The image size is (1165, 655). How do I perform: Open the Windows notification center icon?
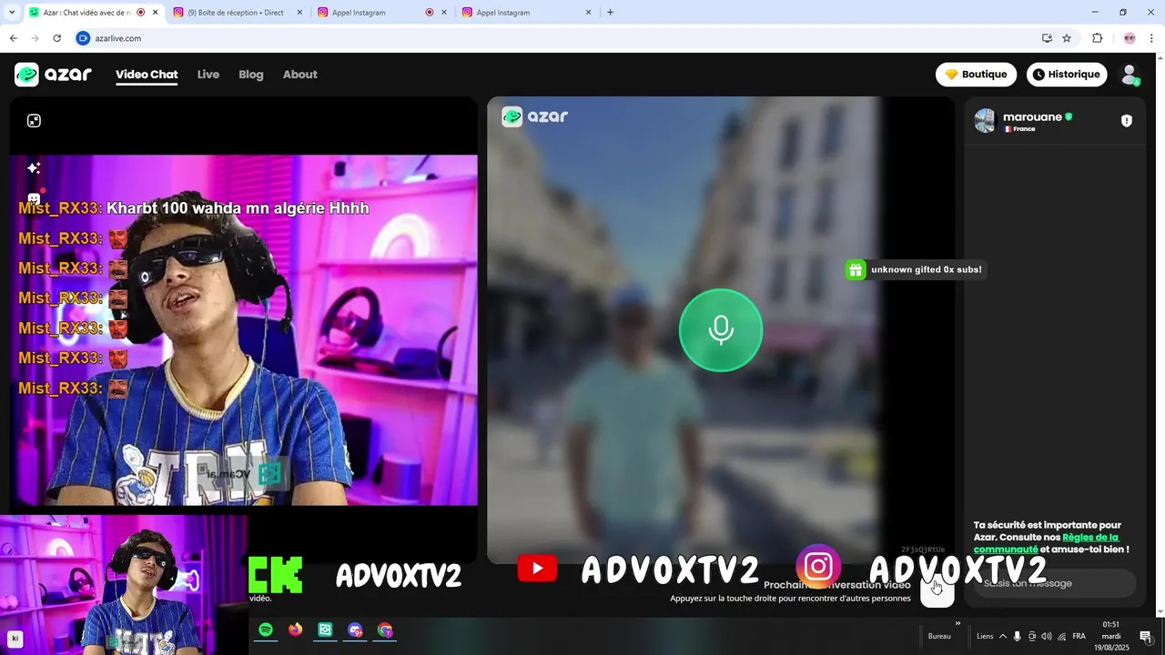coord(1146,636)
